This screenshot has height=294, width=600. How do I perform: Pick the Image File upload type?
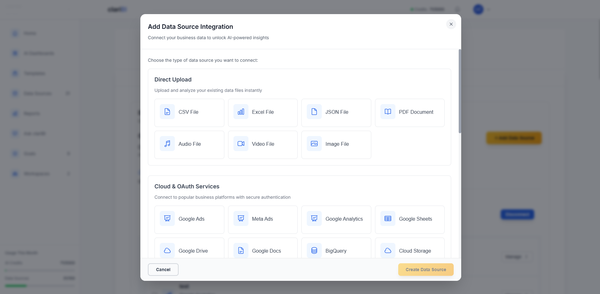click(336, 144)
